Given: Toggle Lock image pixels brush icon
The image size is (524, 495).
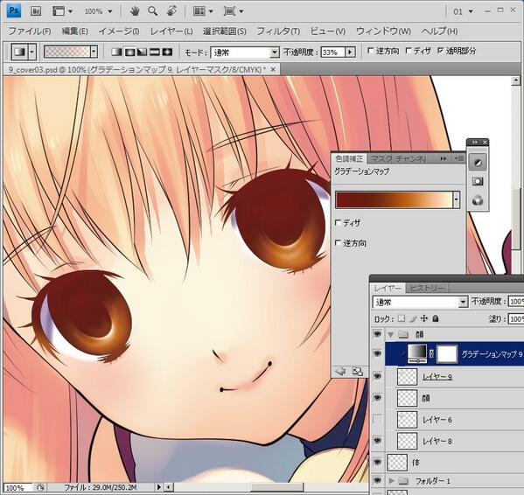Looking at the screenshot, I should [x=413, y=318].
